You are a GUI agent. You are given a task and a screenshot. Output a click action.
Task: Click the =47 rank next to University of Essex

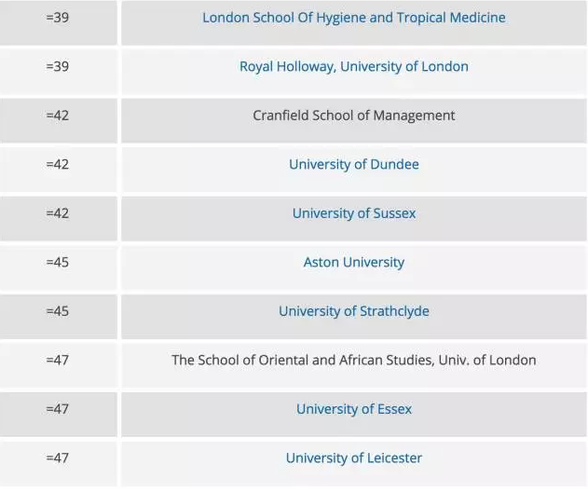point(58,409)
